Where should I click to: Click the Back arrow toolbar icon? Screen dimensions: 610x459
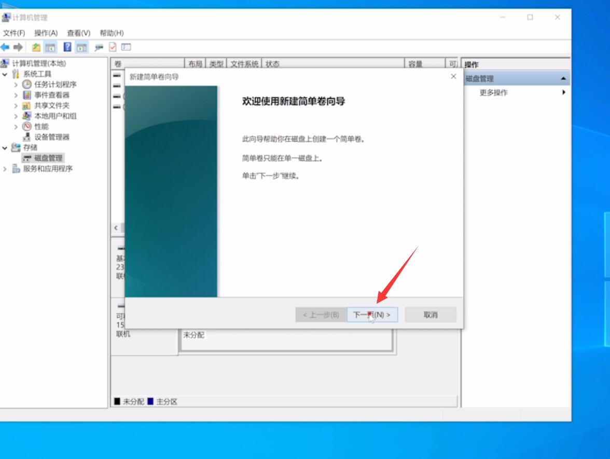[5, 47]
